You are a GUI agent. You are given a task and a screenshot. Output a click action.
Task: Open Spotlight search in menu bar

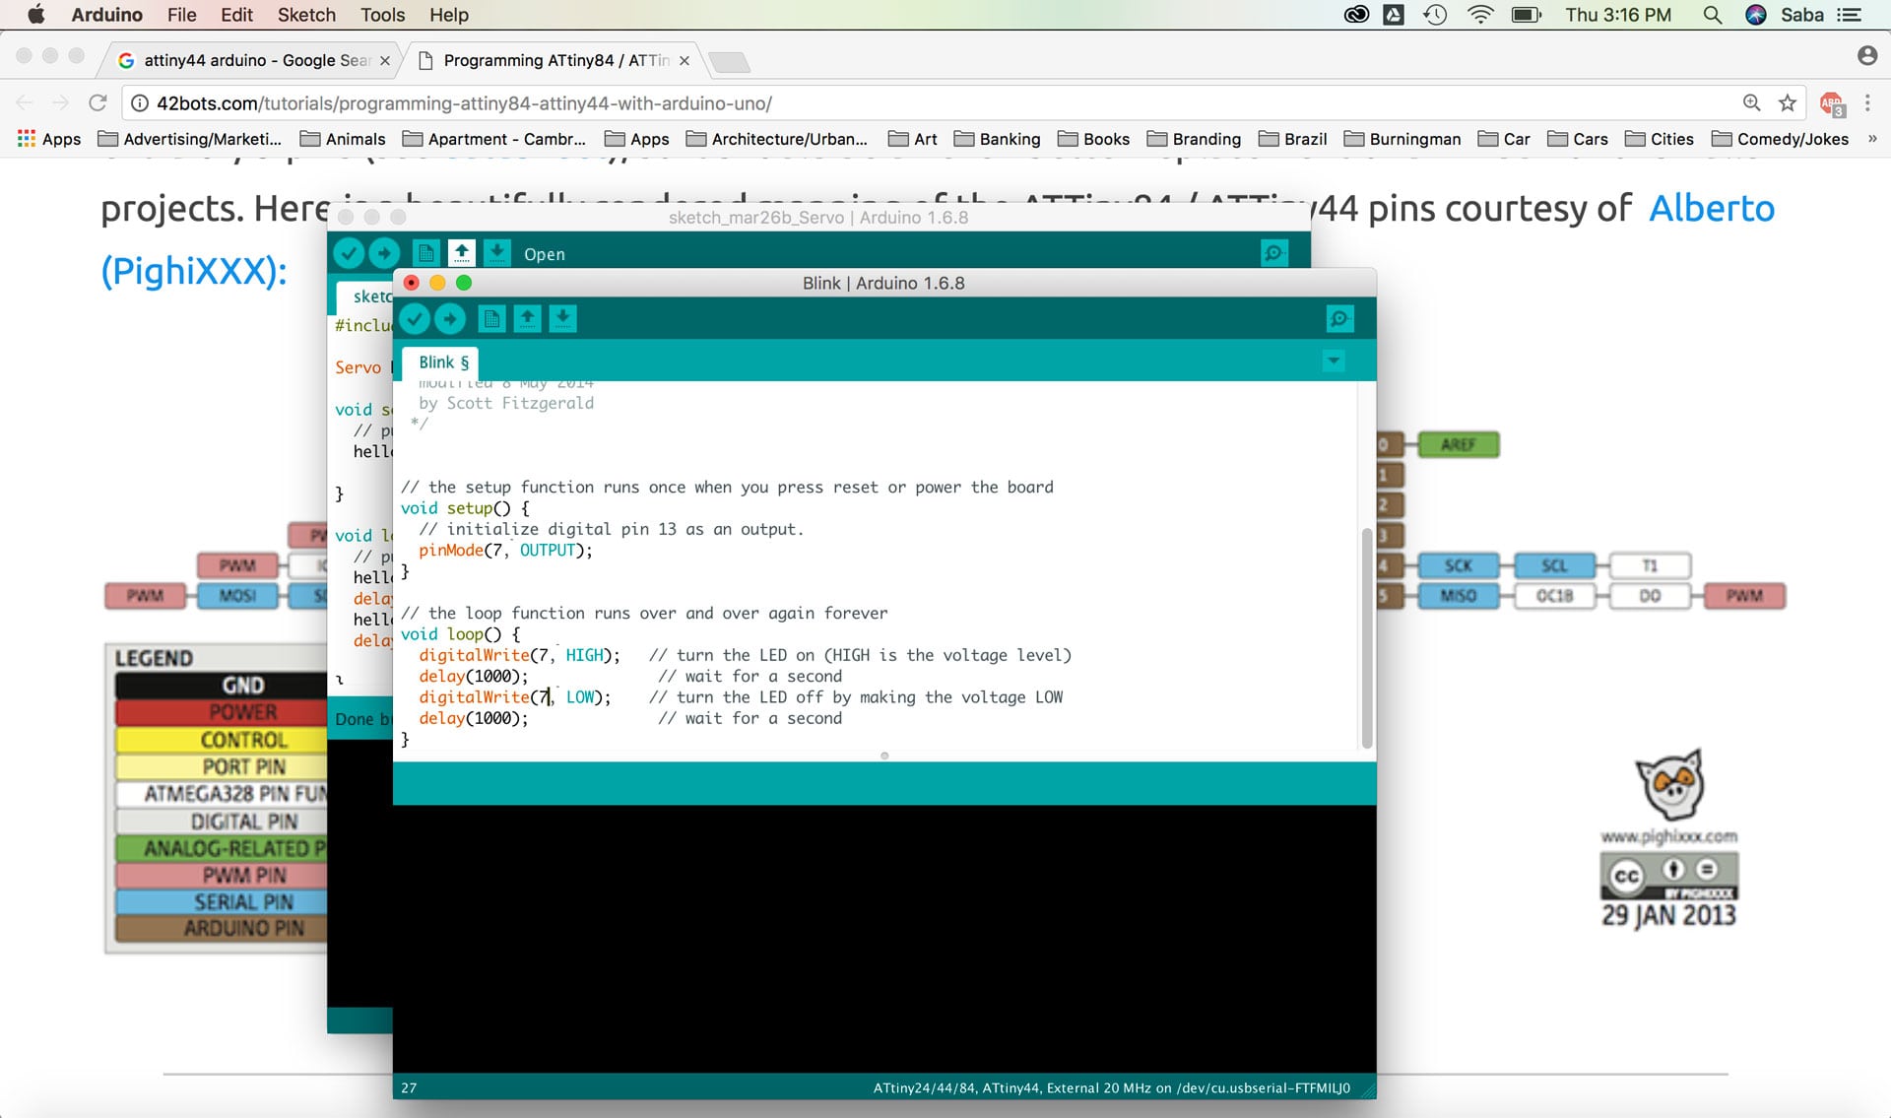pyautogui.click(x=1713, y=15)
